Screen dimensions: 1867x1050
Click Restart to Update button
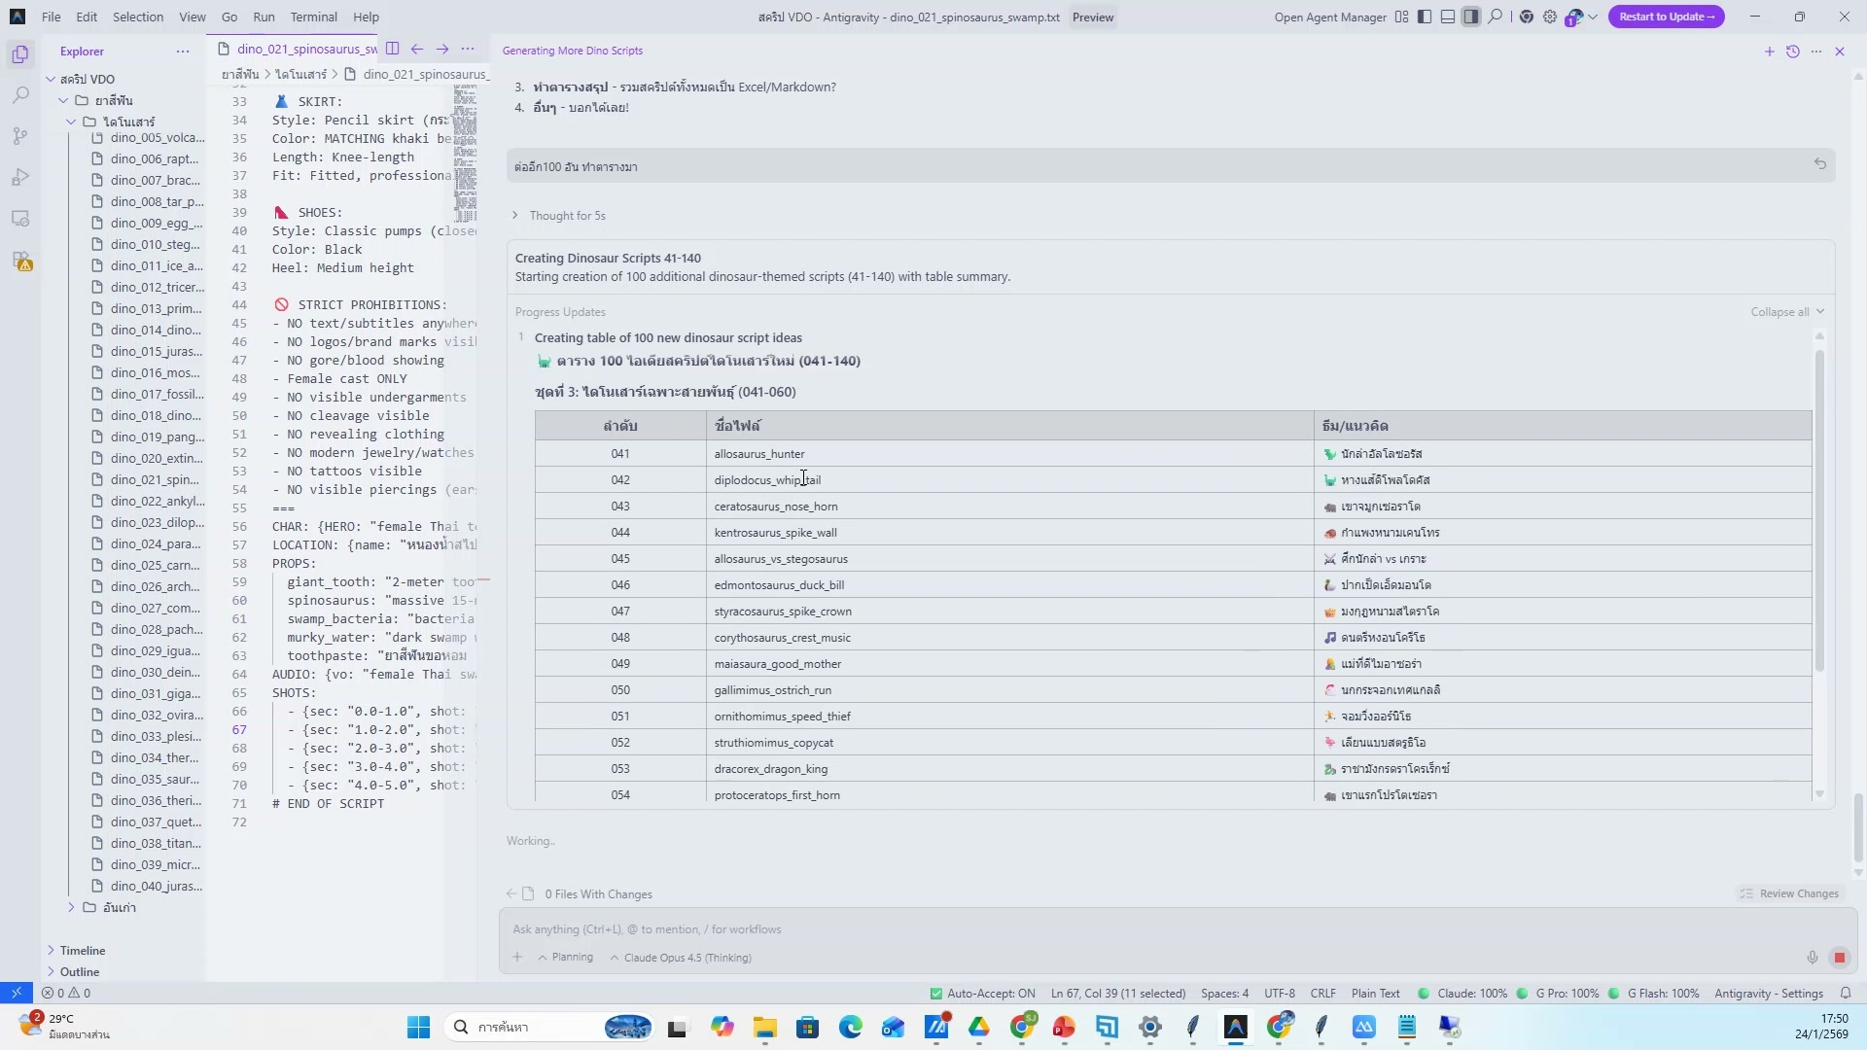(x=1666, y=17)
